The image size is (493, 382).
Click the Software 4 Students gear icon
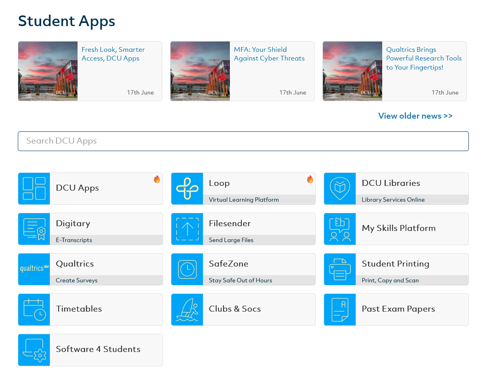click(34, 350)
